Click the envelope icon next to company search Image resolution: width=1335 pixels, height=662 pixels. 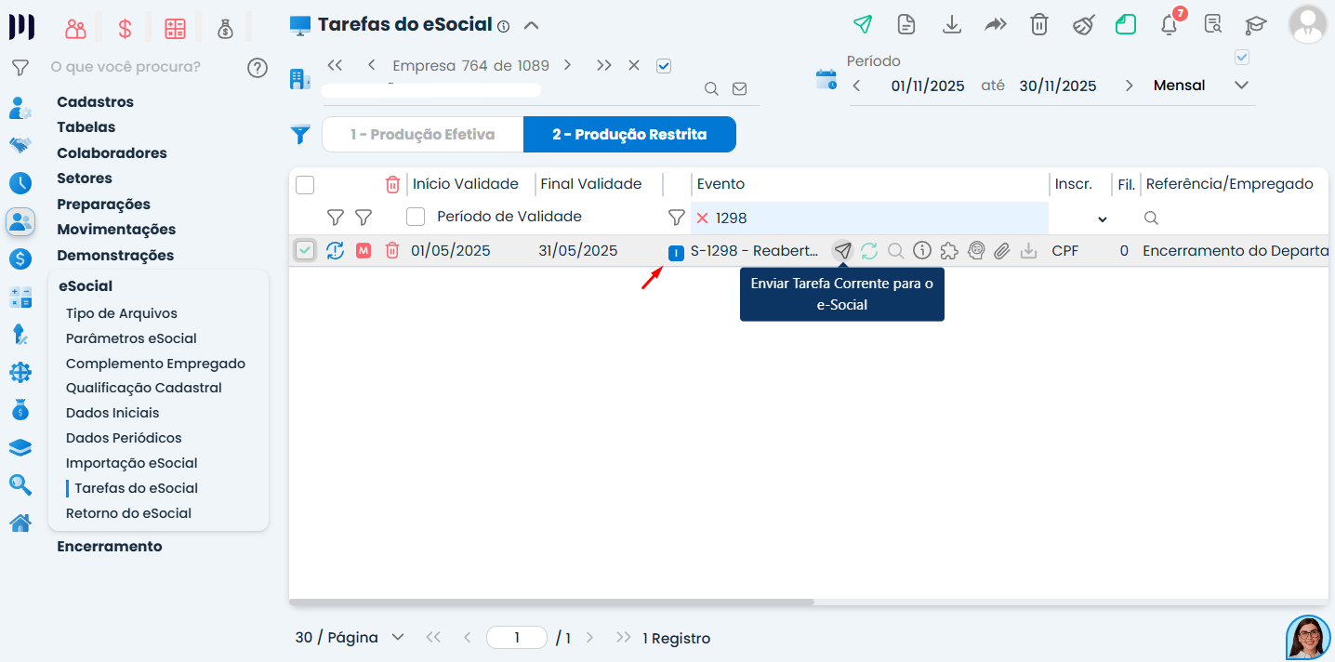tap(740, 89)
